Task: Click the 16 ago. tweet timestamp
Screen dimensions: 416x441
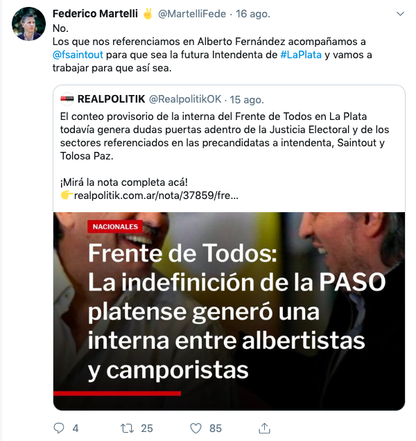Action: [x=253, y=13]
